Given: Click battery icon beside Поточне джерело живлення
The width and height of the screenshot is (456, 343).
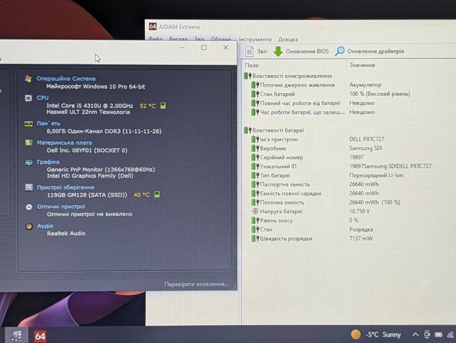Looking at the screenshot, I should coord(255,85).
